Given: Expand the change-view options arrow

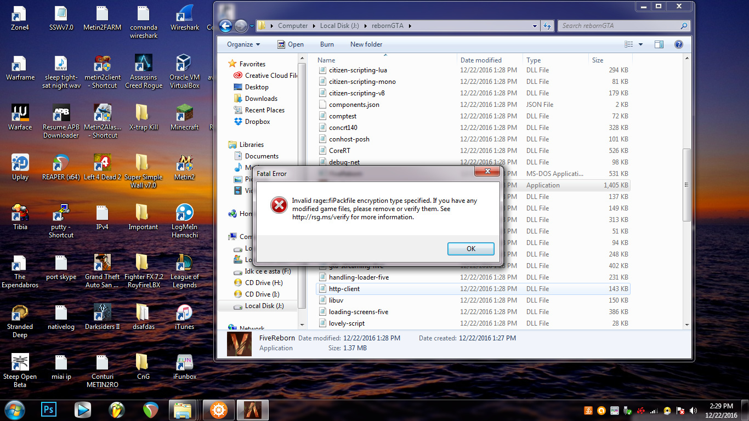Looking at the screenshot, I should [x=640, y=44].
